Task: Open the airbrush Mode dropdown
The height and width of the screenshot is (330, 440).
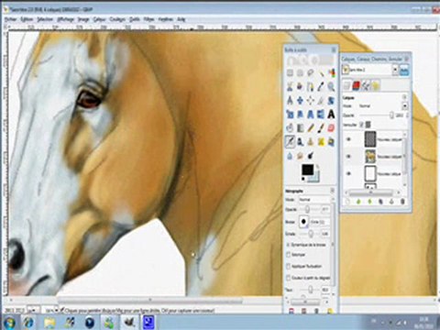Action: [x=314, y=200]
